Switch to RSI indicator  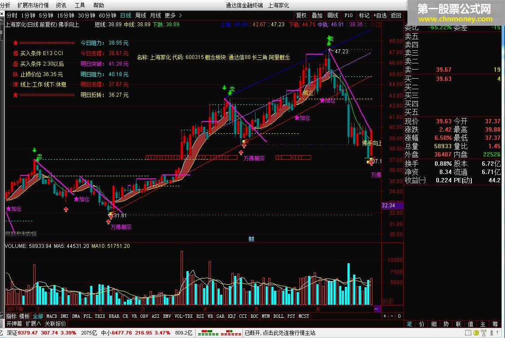[x=200, y=316]
